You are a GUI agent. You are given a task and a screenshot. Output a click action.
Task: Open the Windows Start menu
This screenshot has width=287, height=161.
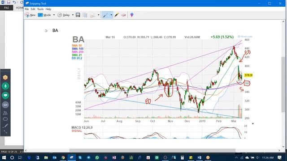(4, 157)
